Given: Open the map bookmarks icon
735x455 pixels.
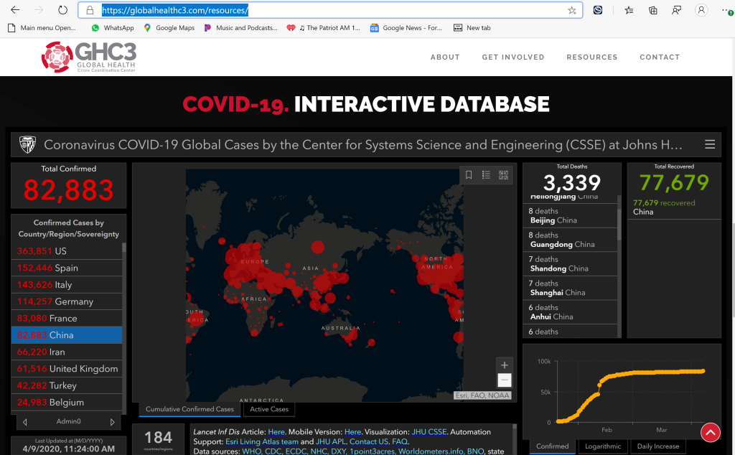Looking at the screenshot, I should 469,174.
